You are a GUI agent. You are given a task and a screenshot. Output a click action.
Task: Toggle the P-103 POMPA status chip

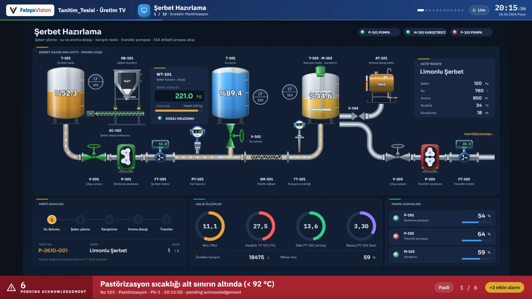click(x=471, y=32)
